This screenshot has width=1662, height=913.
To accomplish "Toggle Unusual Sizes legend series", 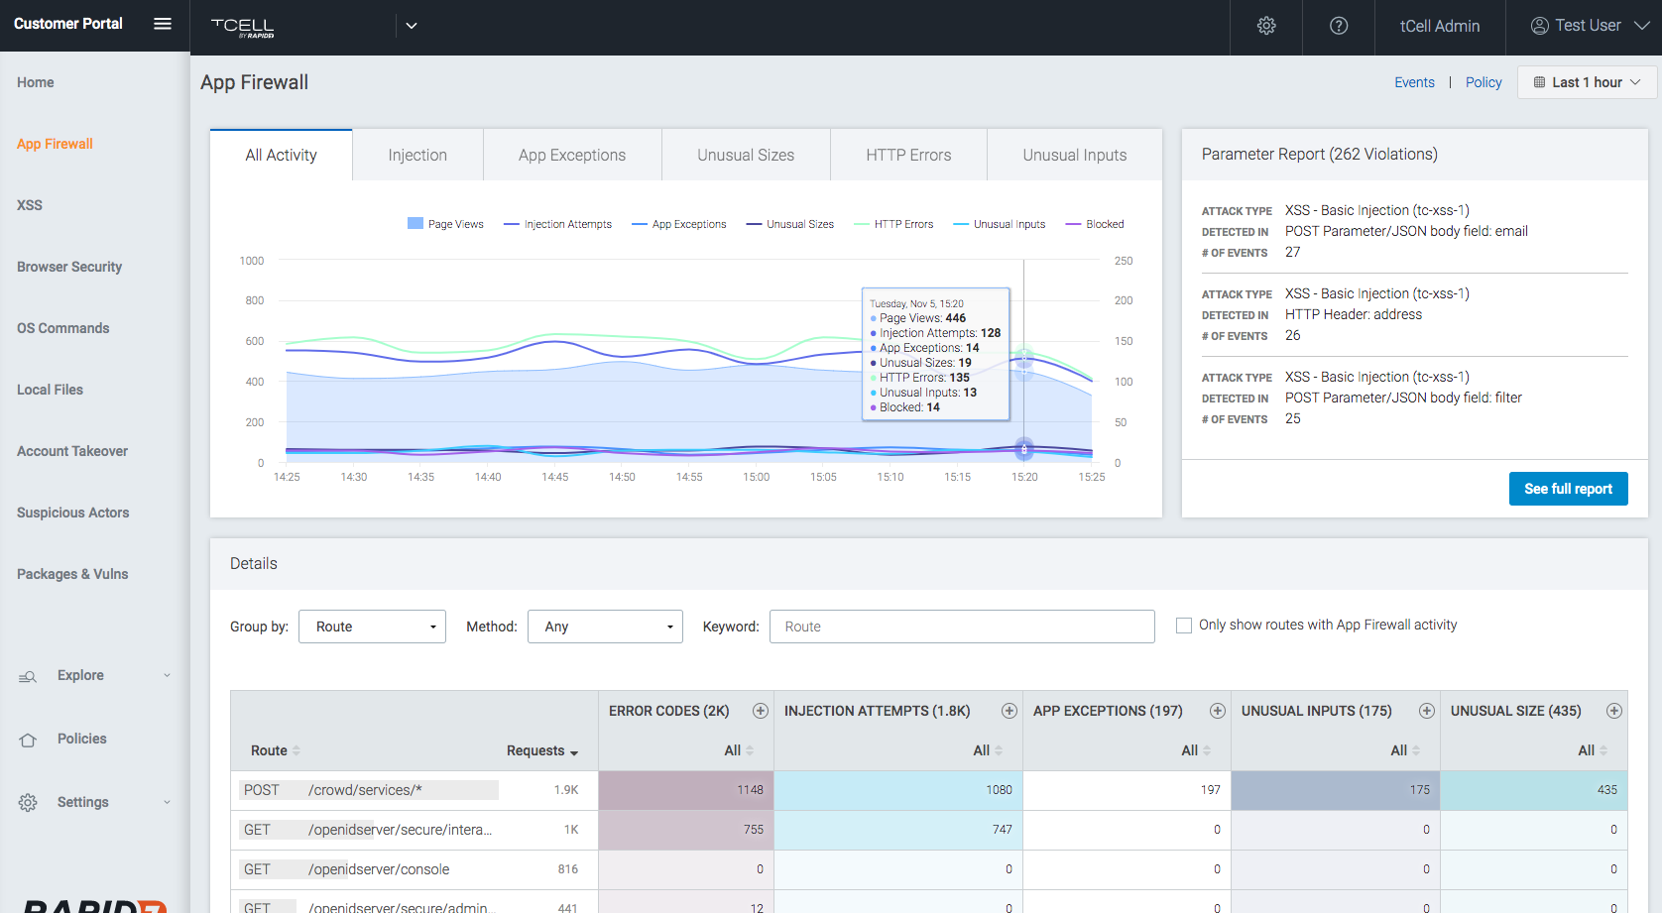I will (790, 224).
